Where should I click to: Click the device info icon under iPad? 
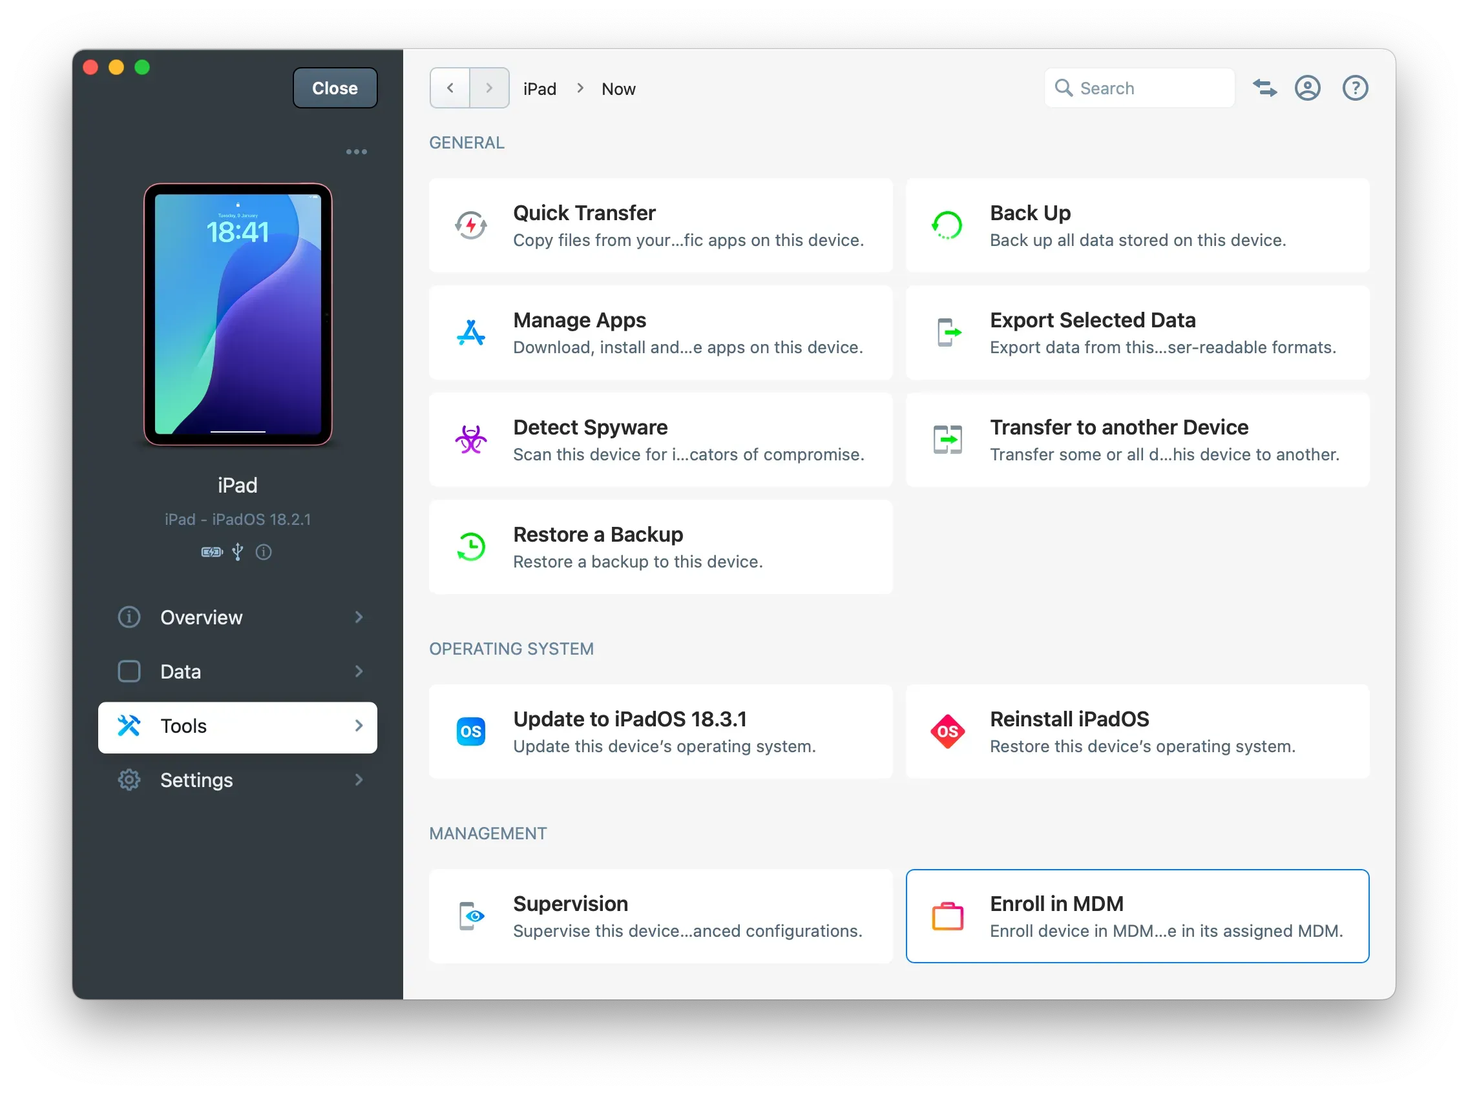(x=264, y=552)
